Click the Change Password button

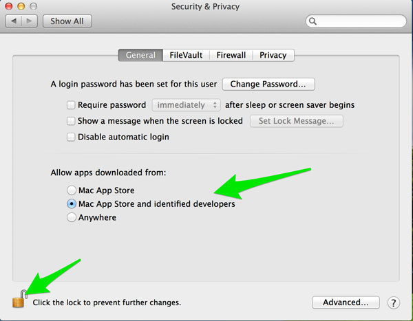coord(268,84)
